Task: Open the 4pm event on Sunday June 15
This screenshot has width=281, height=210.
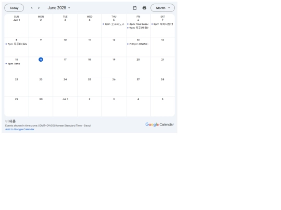Action: 16,64
